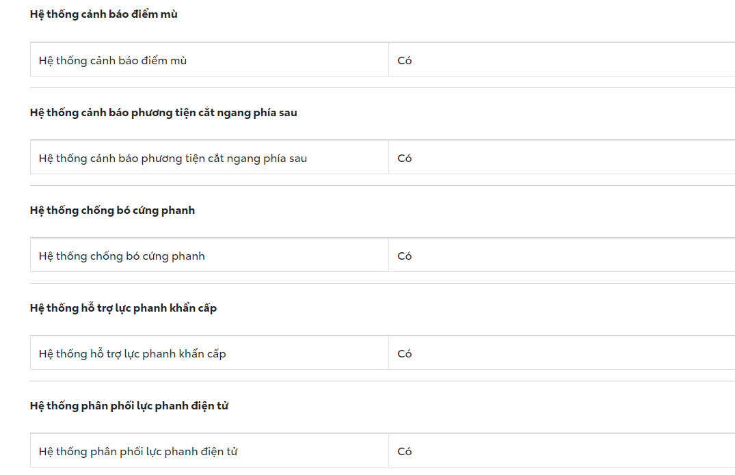Click the bold heading 'Hệ thống chống bó cứng phanh'
The height and width of the screenshot is (475, 735).
pyautogui.click(x=112, y=211)
